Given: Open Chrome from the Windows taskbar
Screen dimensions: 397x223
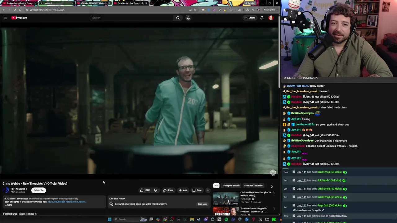Looking at the screenshot, I should (165, 219).
